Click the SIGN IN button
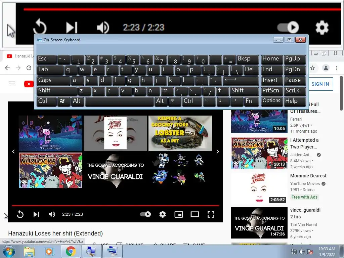 click(320, 84)
